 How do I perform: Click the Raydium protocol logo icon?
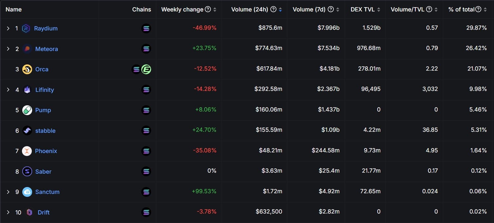(x=26, y=28)
